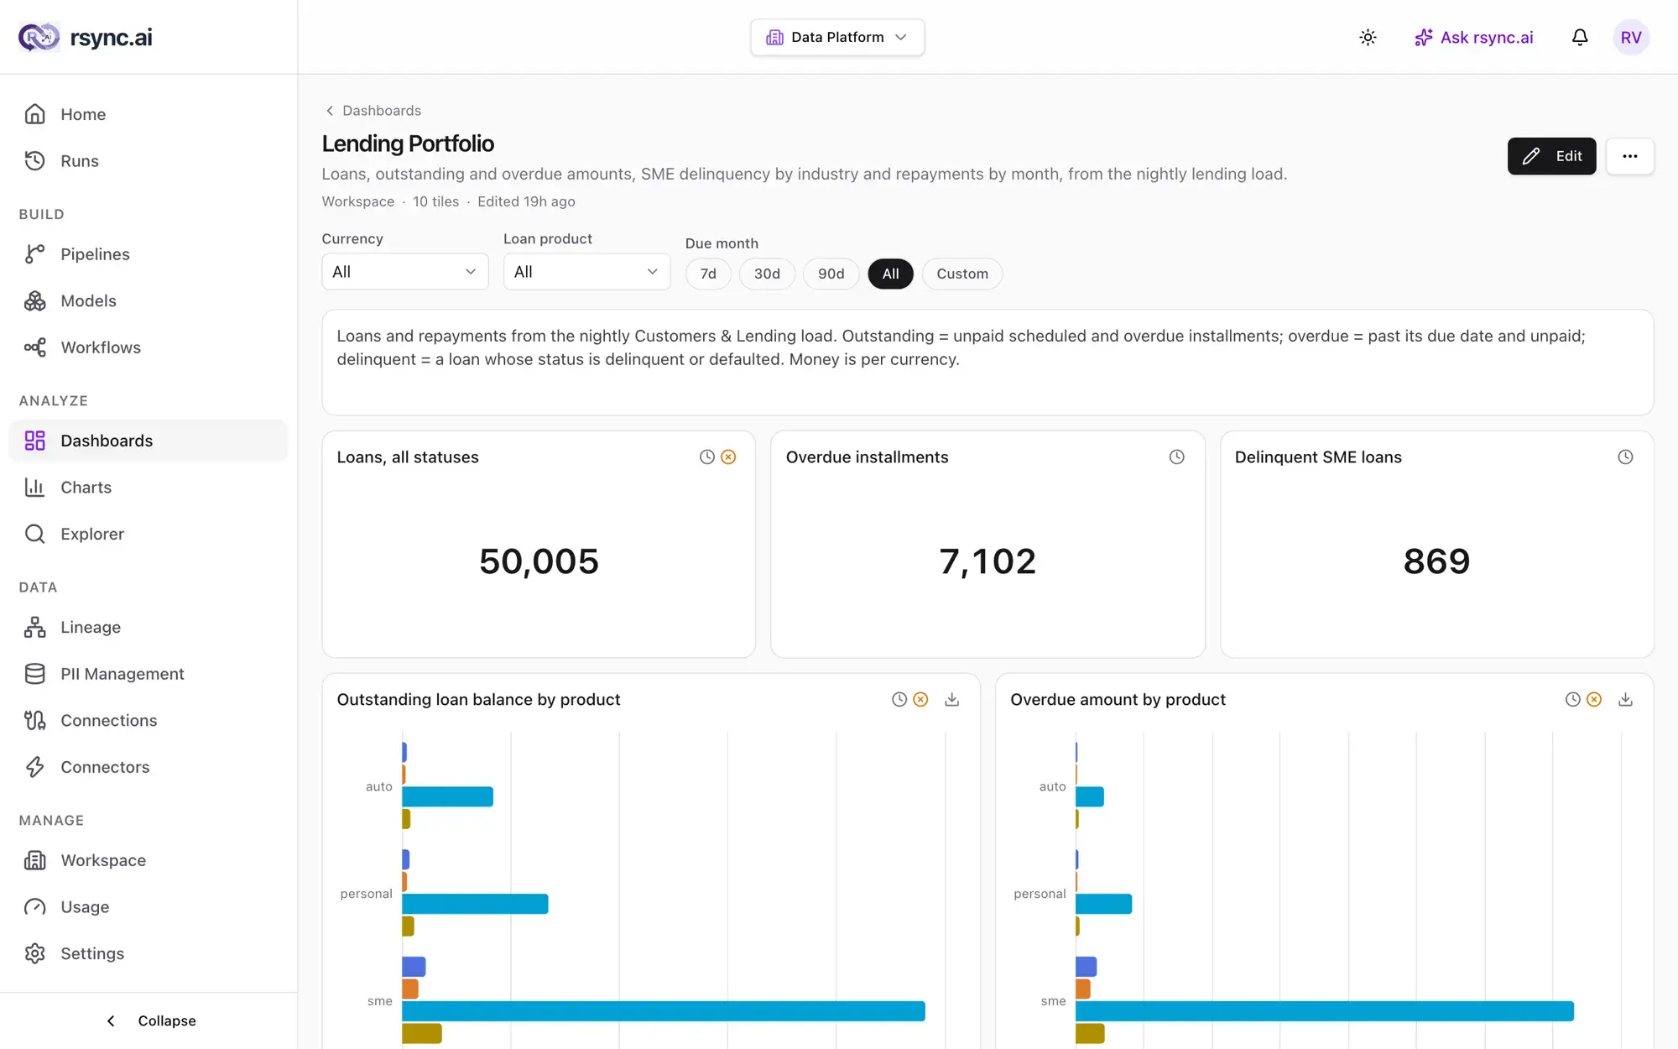
Task: Download Overdue amount by product chart
Action: tap(1625, 699)
